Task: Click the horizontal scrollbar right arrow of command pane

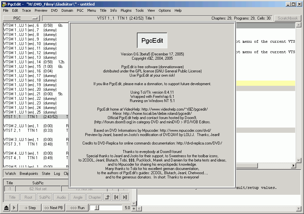Action: coord(294,165)
